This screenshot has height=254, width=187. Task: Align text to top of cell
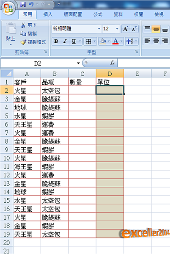[x=147, y=29]
